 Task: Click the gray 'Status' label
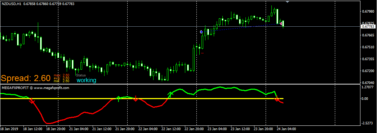pos(81,75)
